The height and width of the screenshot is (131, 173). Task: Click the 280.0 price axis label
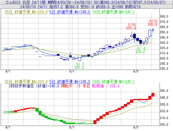164,69
